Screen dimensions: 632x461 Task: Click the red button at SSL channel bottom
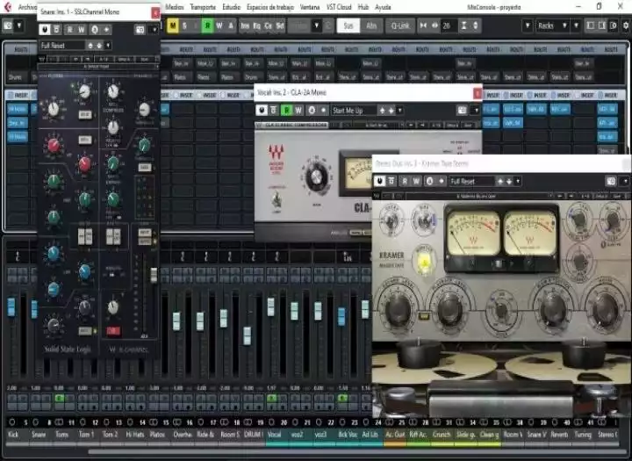pyautogui.click(x=113, y=331)
